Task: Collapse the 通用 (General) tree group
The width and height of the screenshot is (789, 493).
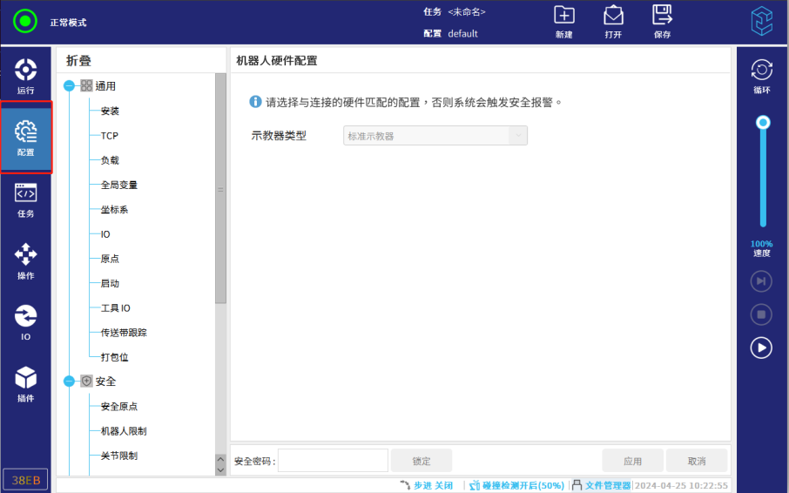Action: click(x=70, y=86)
